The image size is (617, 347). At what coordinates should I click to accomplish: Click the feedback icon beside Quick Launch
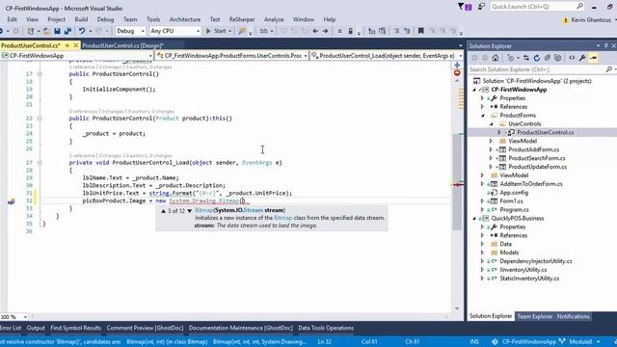481,7
